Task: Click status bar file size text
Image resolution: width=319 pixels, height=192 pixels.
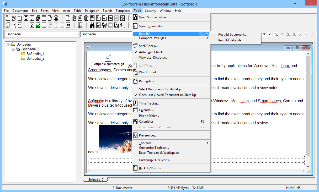Action: pos(186,188)
